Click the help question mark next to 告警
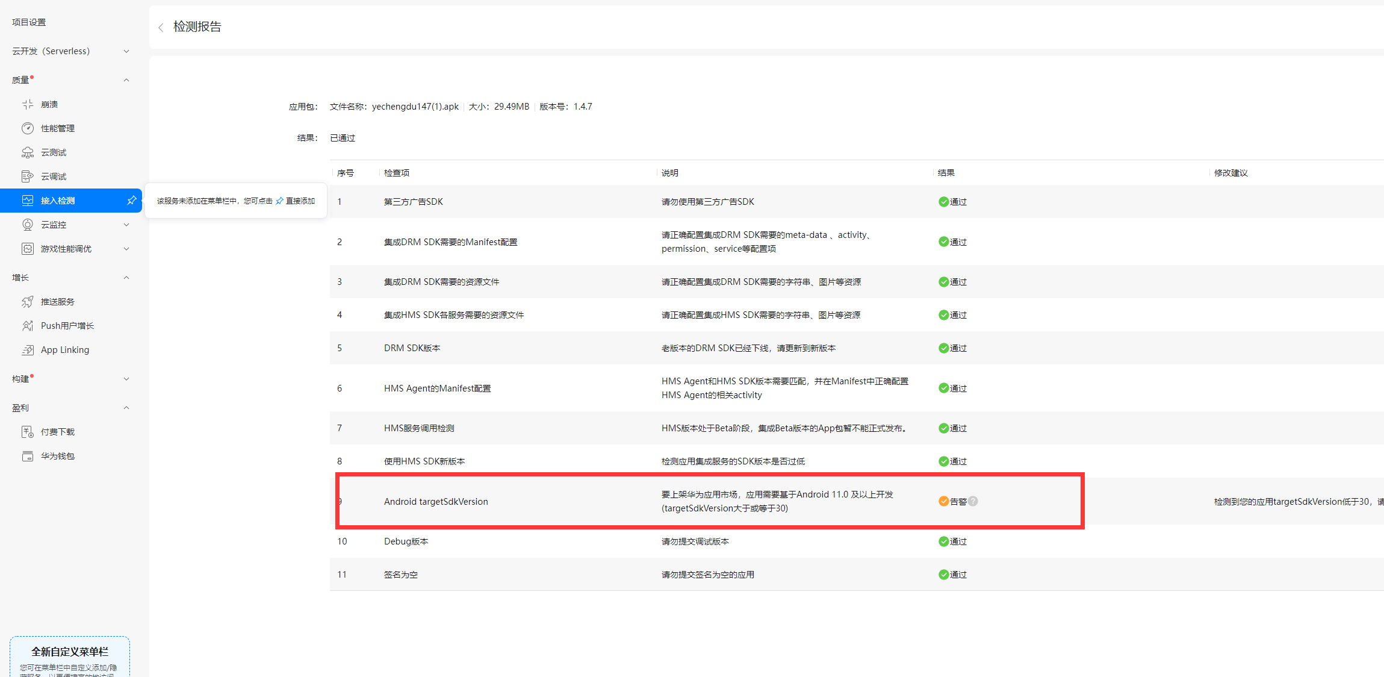The image size is (1384, 677). click(x=973, y=501)
